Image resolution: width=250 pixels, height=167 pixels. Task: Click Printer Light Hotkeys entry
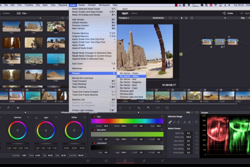click(93, 110)
